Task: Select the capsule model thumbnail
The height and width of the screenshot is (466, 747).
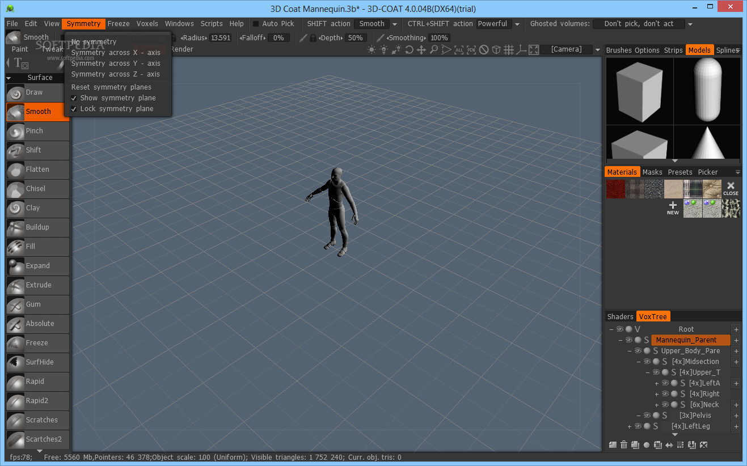Action: (707, 91)
